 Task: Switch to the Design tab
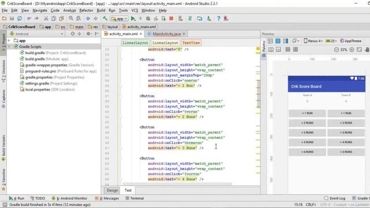pyautogui.click(x=112, y=190)
